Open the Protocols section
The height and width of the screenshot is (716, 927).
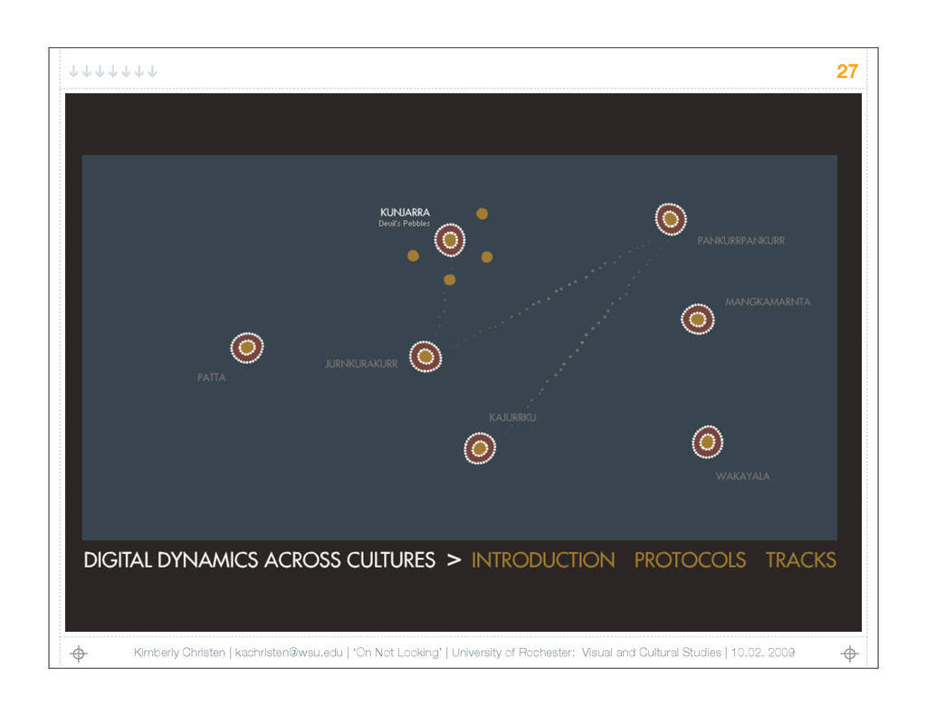[x=690, y=560]
